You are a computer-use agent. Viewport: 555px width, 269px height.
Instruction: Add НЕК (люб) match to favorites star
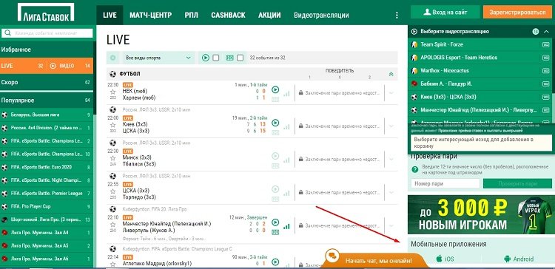tap(112, 92)
